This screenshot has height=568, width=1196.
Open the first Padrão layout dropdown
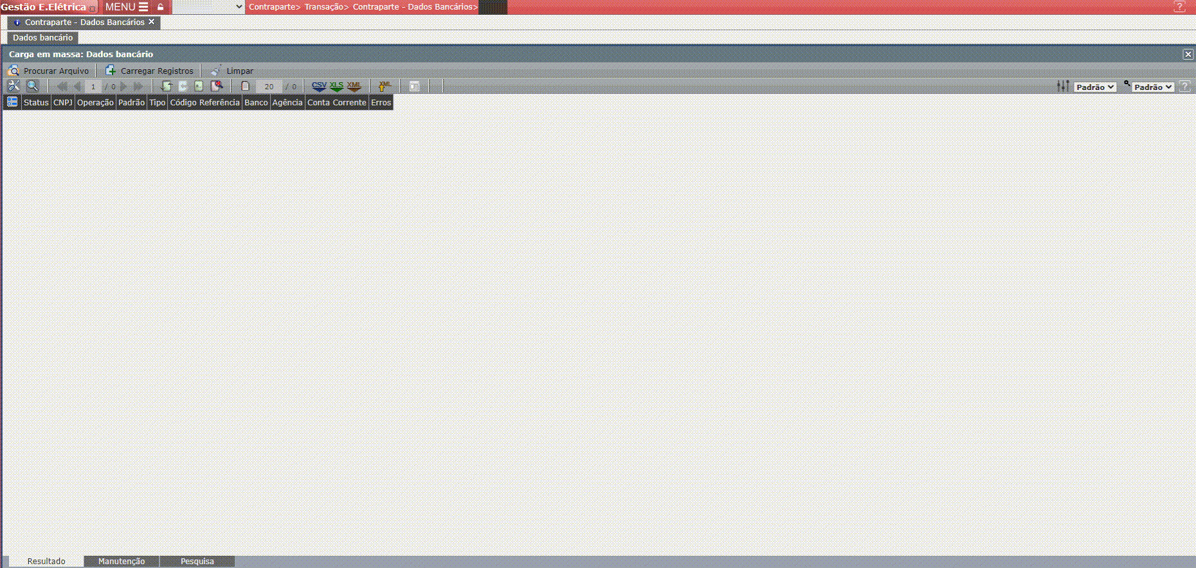(x=1095, y=87)
